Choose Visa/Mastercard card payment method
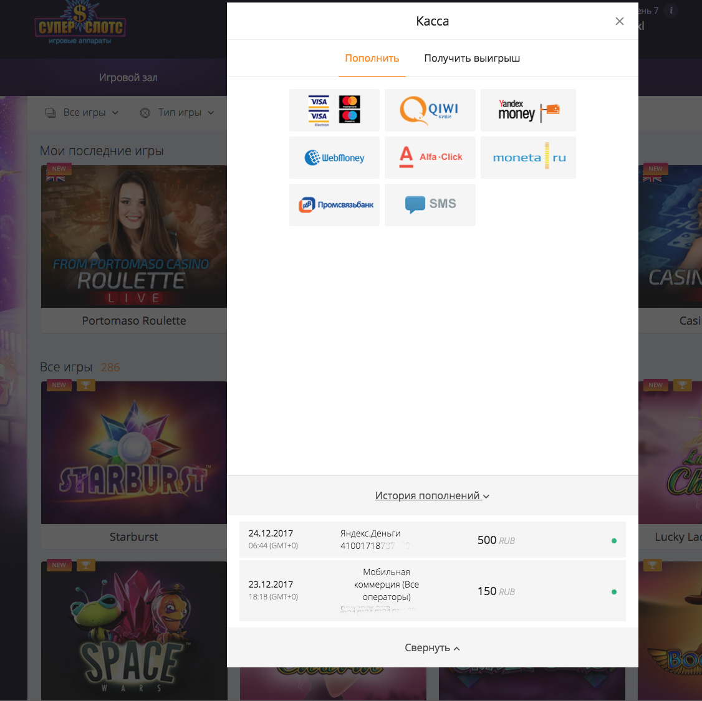The height and width of the screenshot is (701, 702). coord(334,110)
